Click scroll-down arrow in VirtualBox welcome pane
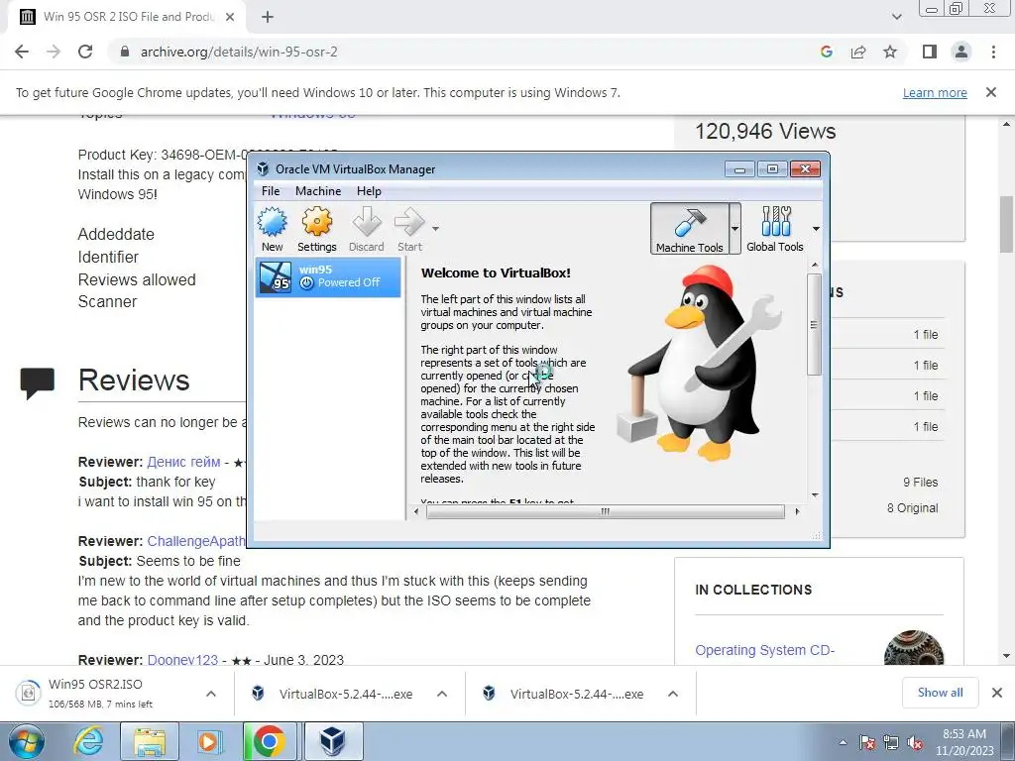Viewport: 1015px width, 761px height. (x=815, y=495)
